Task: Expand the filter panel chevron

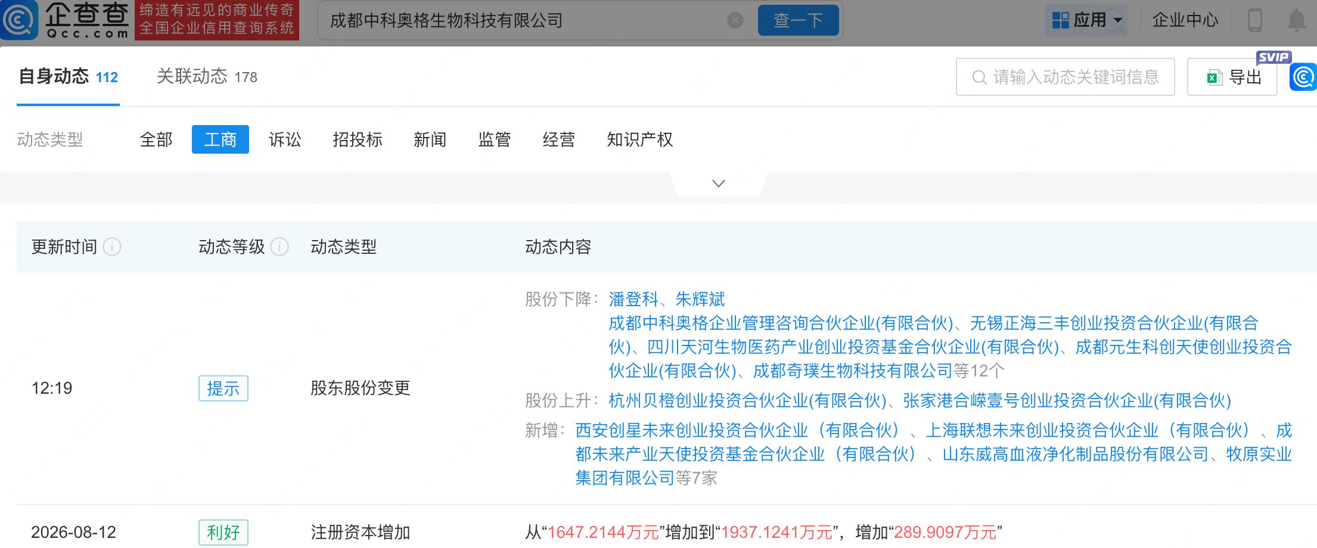Action: coord(719,183)
